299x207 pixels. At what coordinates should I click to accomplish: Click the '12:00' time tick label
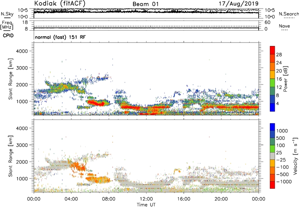(x=146, y=199)
